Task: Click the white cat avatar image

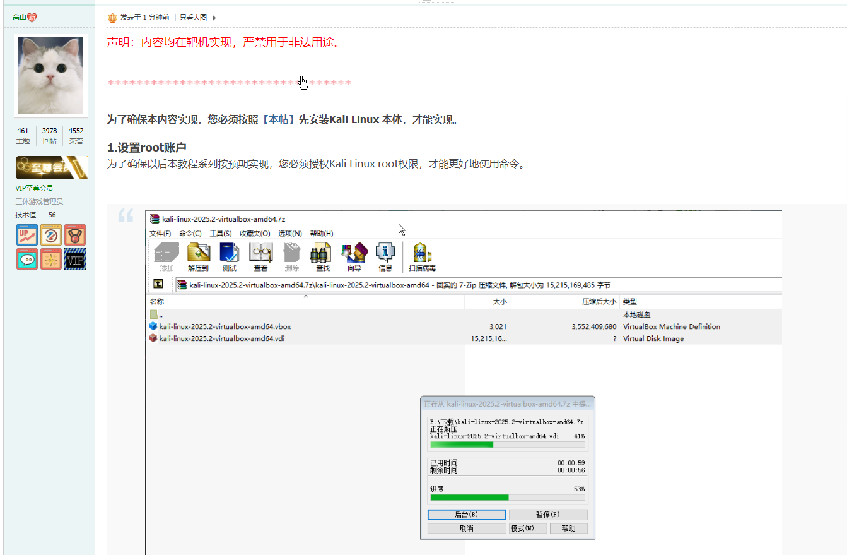Action: click(x=50, y=76)
